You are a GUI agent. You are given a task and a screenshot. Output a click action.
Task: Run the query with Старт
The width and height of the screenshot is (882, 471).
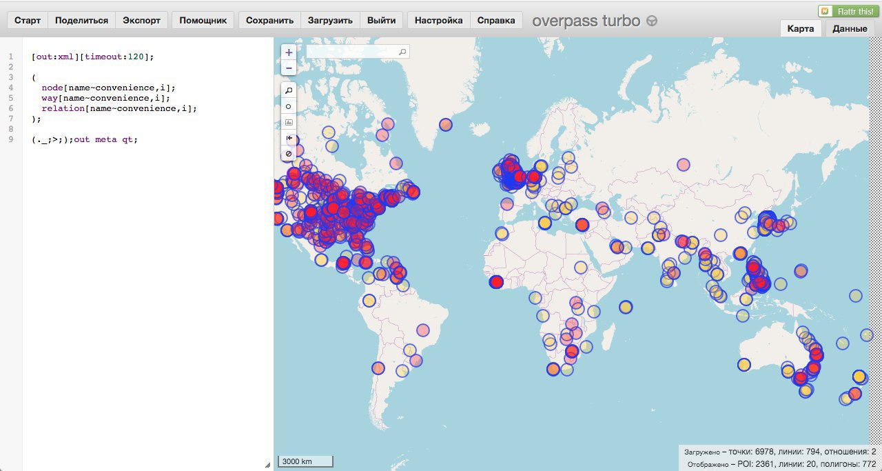pos(28,20)
